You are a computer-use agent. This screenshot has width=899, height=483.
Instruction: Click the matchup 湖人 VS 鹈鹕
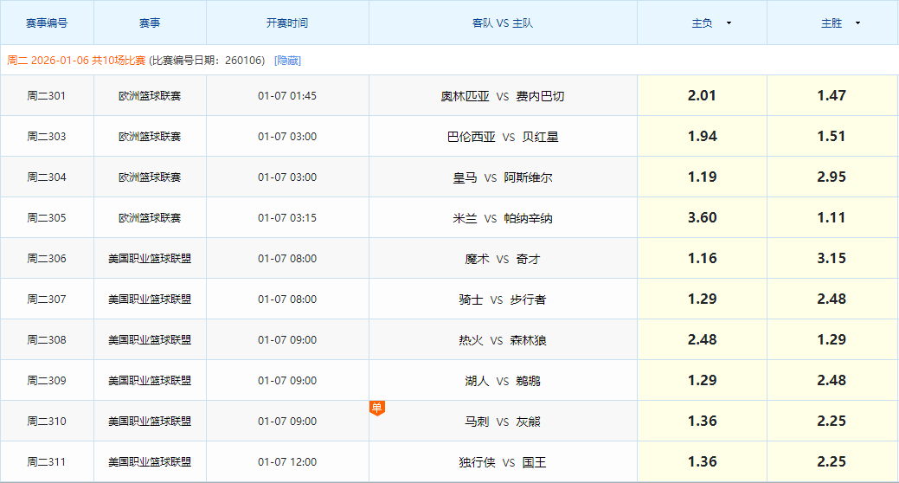coord(503,382)
